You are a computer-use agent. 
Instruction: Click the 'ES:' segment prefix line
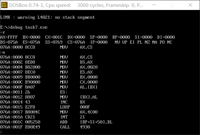(x=64, y=92)
